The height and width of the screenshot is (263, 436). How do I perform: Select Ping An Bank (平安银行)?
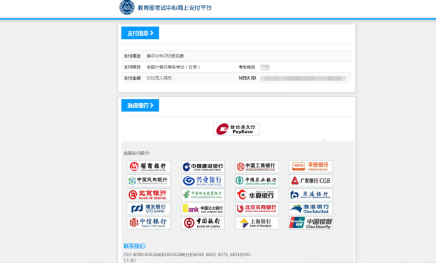point(311,167)
